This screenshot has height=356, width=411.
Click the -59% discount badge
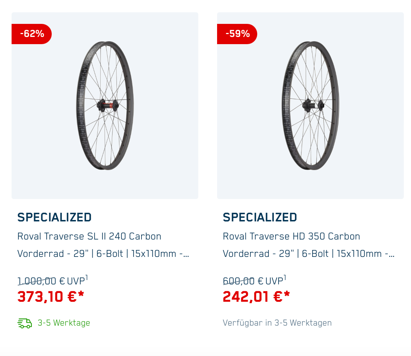(x=237, y=34)
